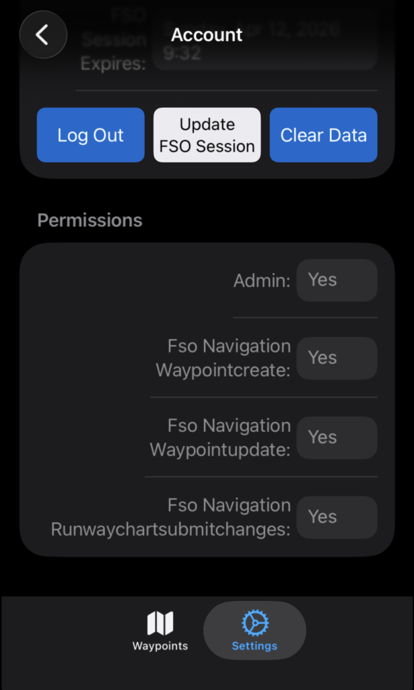Viewport: 414px width, 690px height.
Task: Open the Waypoints map icon
Action: 160,623
